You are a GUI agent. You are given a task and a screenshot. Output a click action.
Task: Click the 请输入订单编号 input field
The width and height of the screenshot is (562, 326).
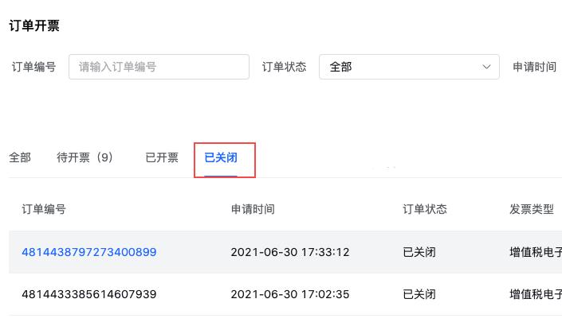click(x=159, y=67)
